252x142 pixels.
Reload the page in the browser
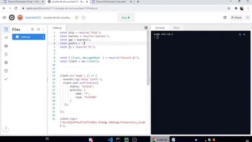[x=16, y=8]
